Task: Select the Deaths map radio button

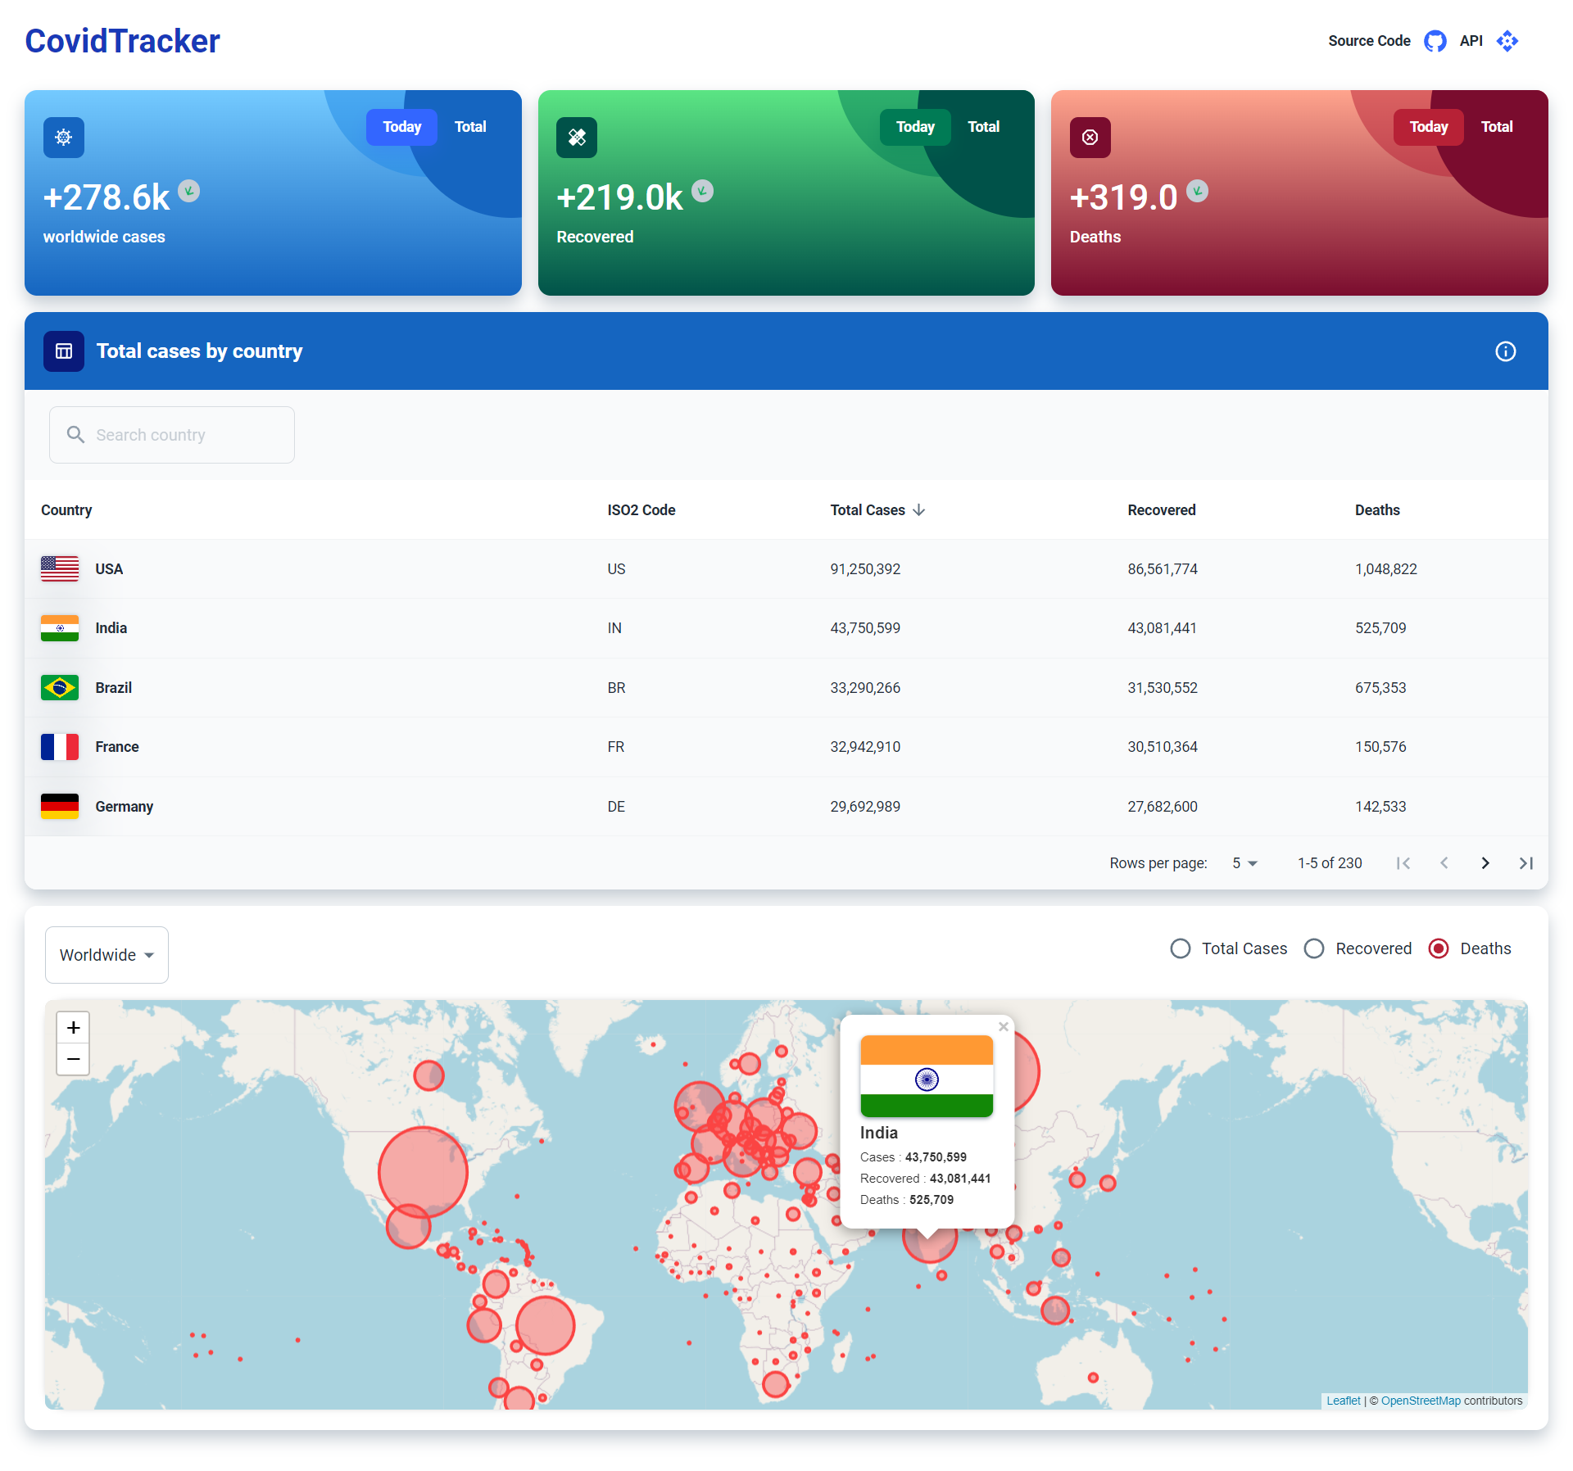Action: point(1439,948)
